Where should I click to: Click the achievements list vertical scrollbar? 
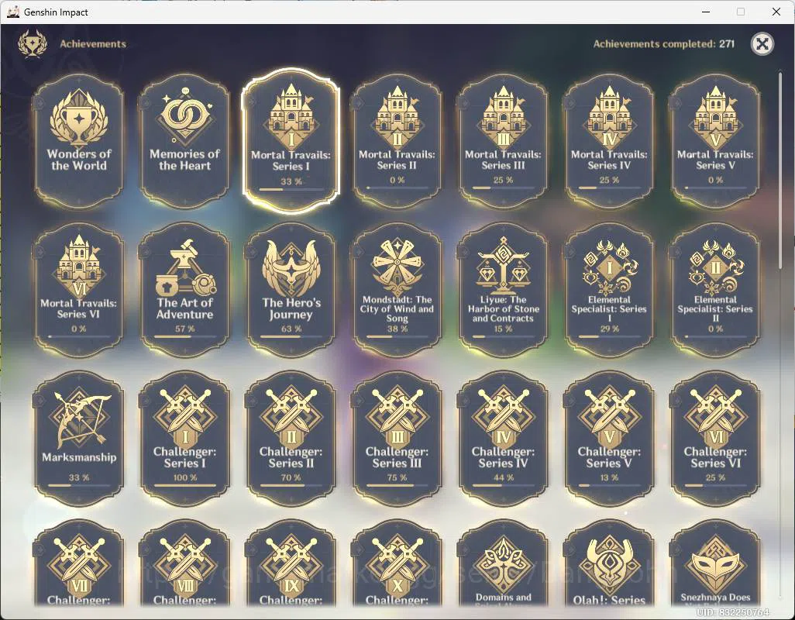point(780,170)
